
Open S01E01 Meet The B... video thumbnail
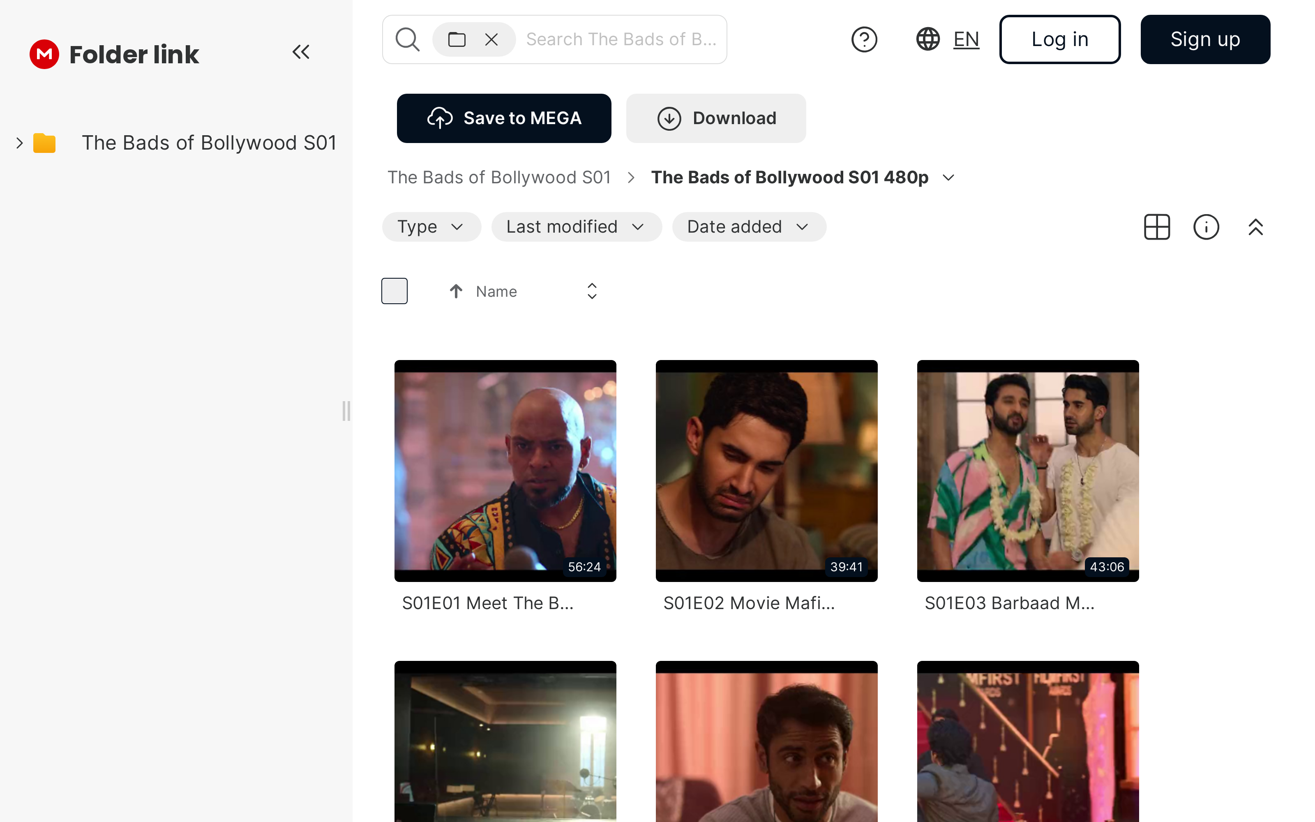coord(505,471)
